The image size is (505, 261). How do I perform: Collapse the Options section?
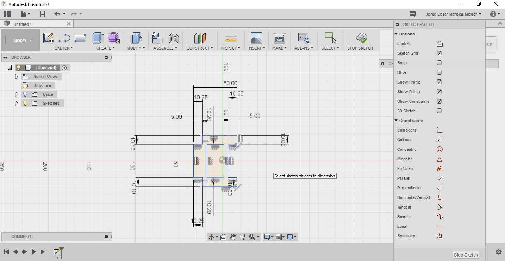396,34
